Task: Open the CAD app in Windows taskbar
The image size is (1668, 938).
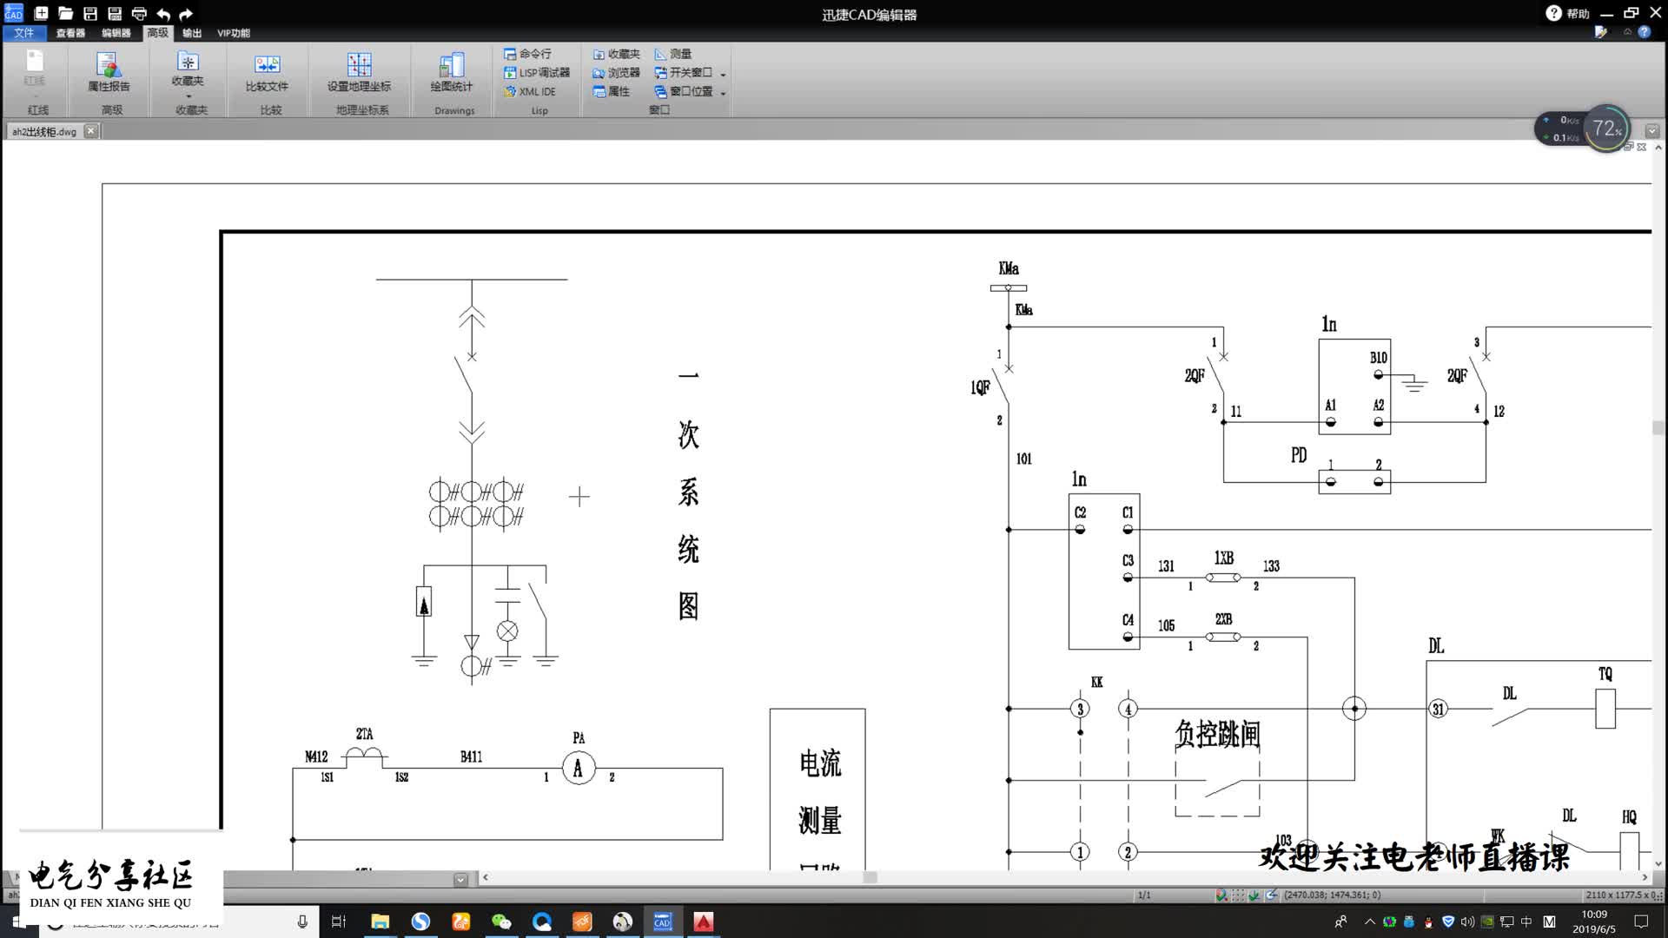Action: click(x=663, y=921)
